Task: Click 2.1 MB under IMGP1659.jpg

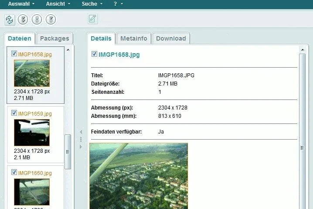Action: pos(22,158)
